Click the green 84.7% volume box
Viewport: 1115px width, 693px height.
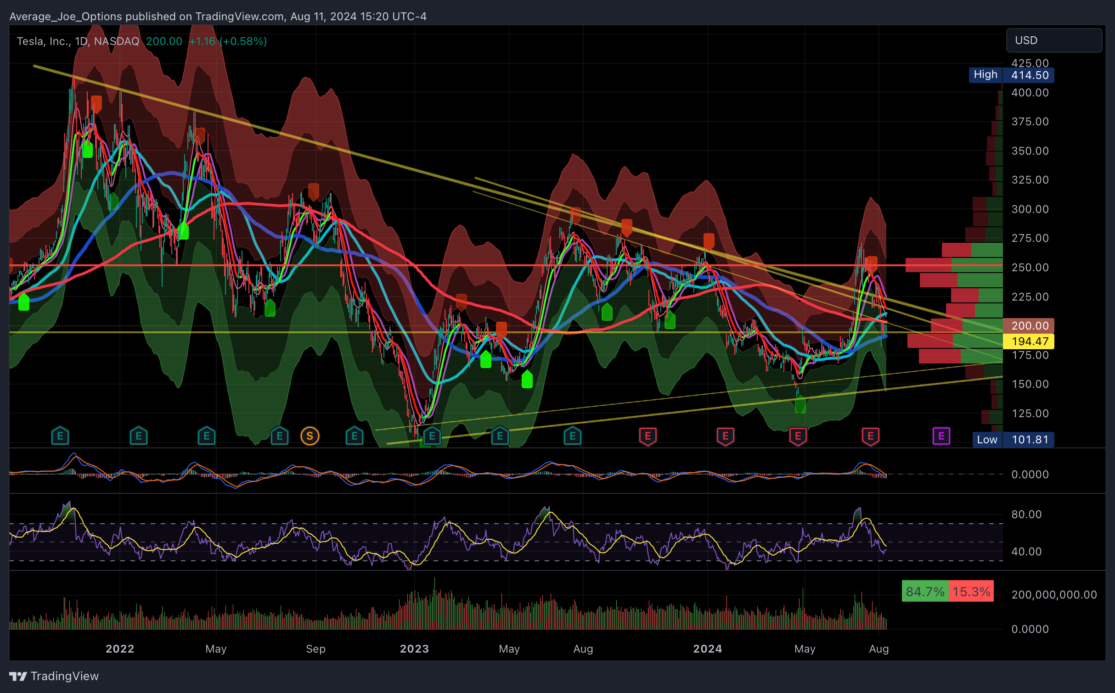point(925,591)
